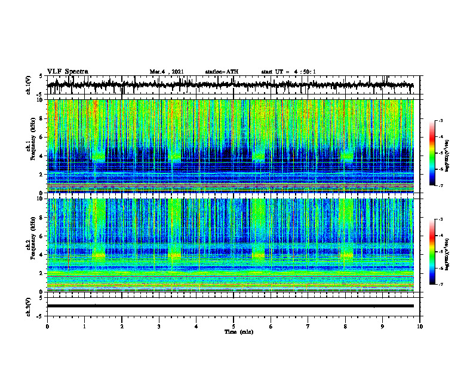Click time axis tick label "0"

(47, 327)
